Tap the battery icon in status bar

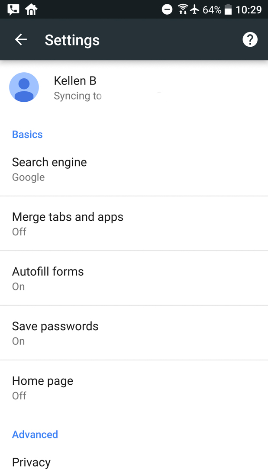tap(228, 10)
